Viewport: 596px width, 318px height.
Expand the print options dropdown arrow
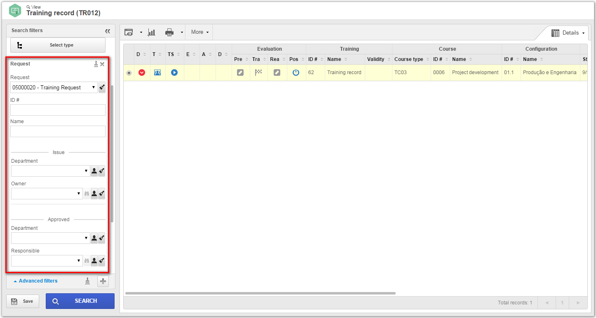click(182, 33)
